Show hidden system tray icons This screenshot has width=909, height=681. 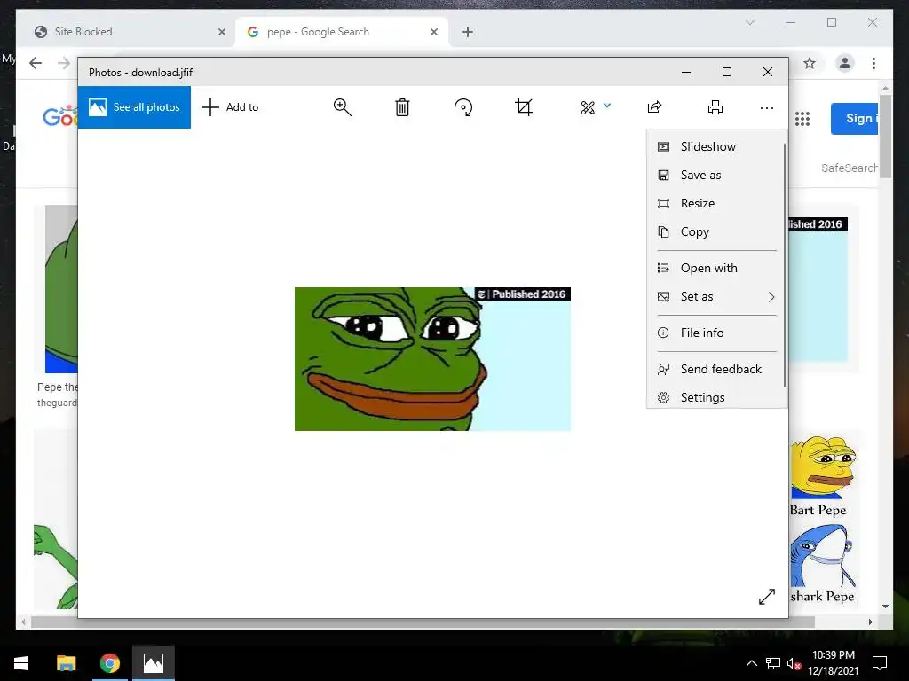click(751, 663)
